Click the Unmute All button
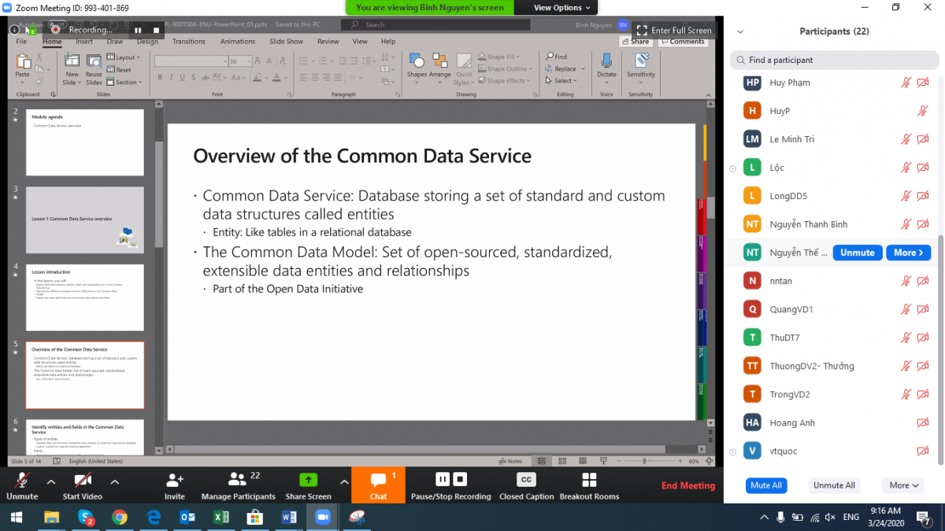 point(834,485)
